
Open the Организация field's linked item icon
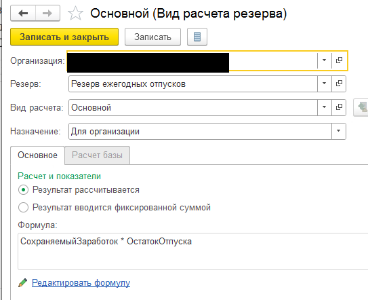click(x=339, y=60)
